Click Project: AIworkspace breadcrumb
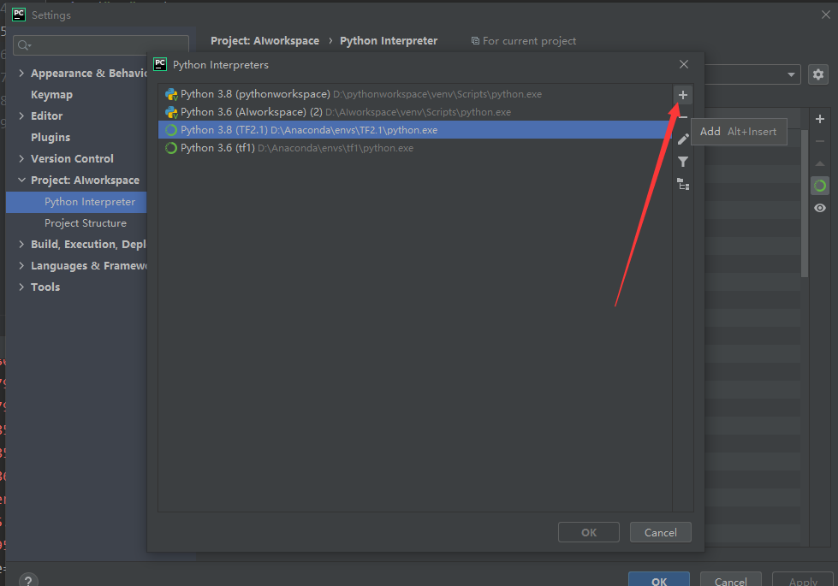Screen dimensions: 838x586 (264, 40)
